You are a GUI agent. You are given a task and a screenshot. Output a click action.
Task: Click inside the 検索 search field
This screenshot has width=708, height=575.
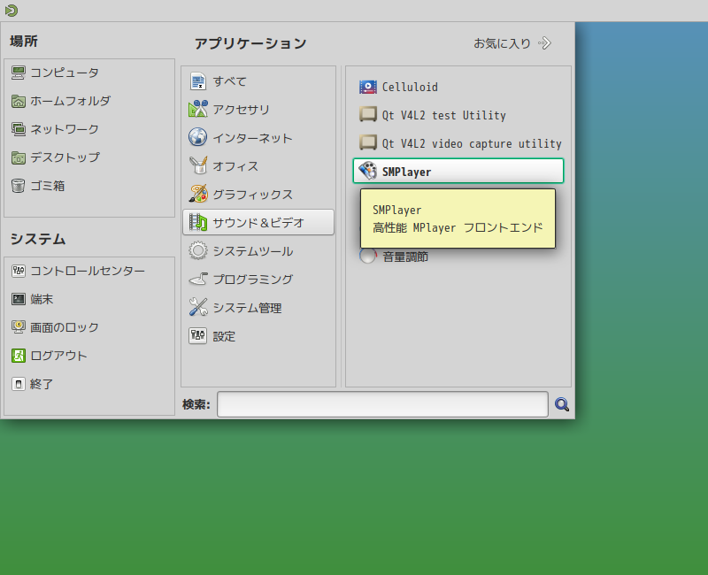point(381,404)
